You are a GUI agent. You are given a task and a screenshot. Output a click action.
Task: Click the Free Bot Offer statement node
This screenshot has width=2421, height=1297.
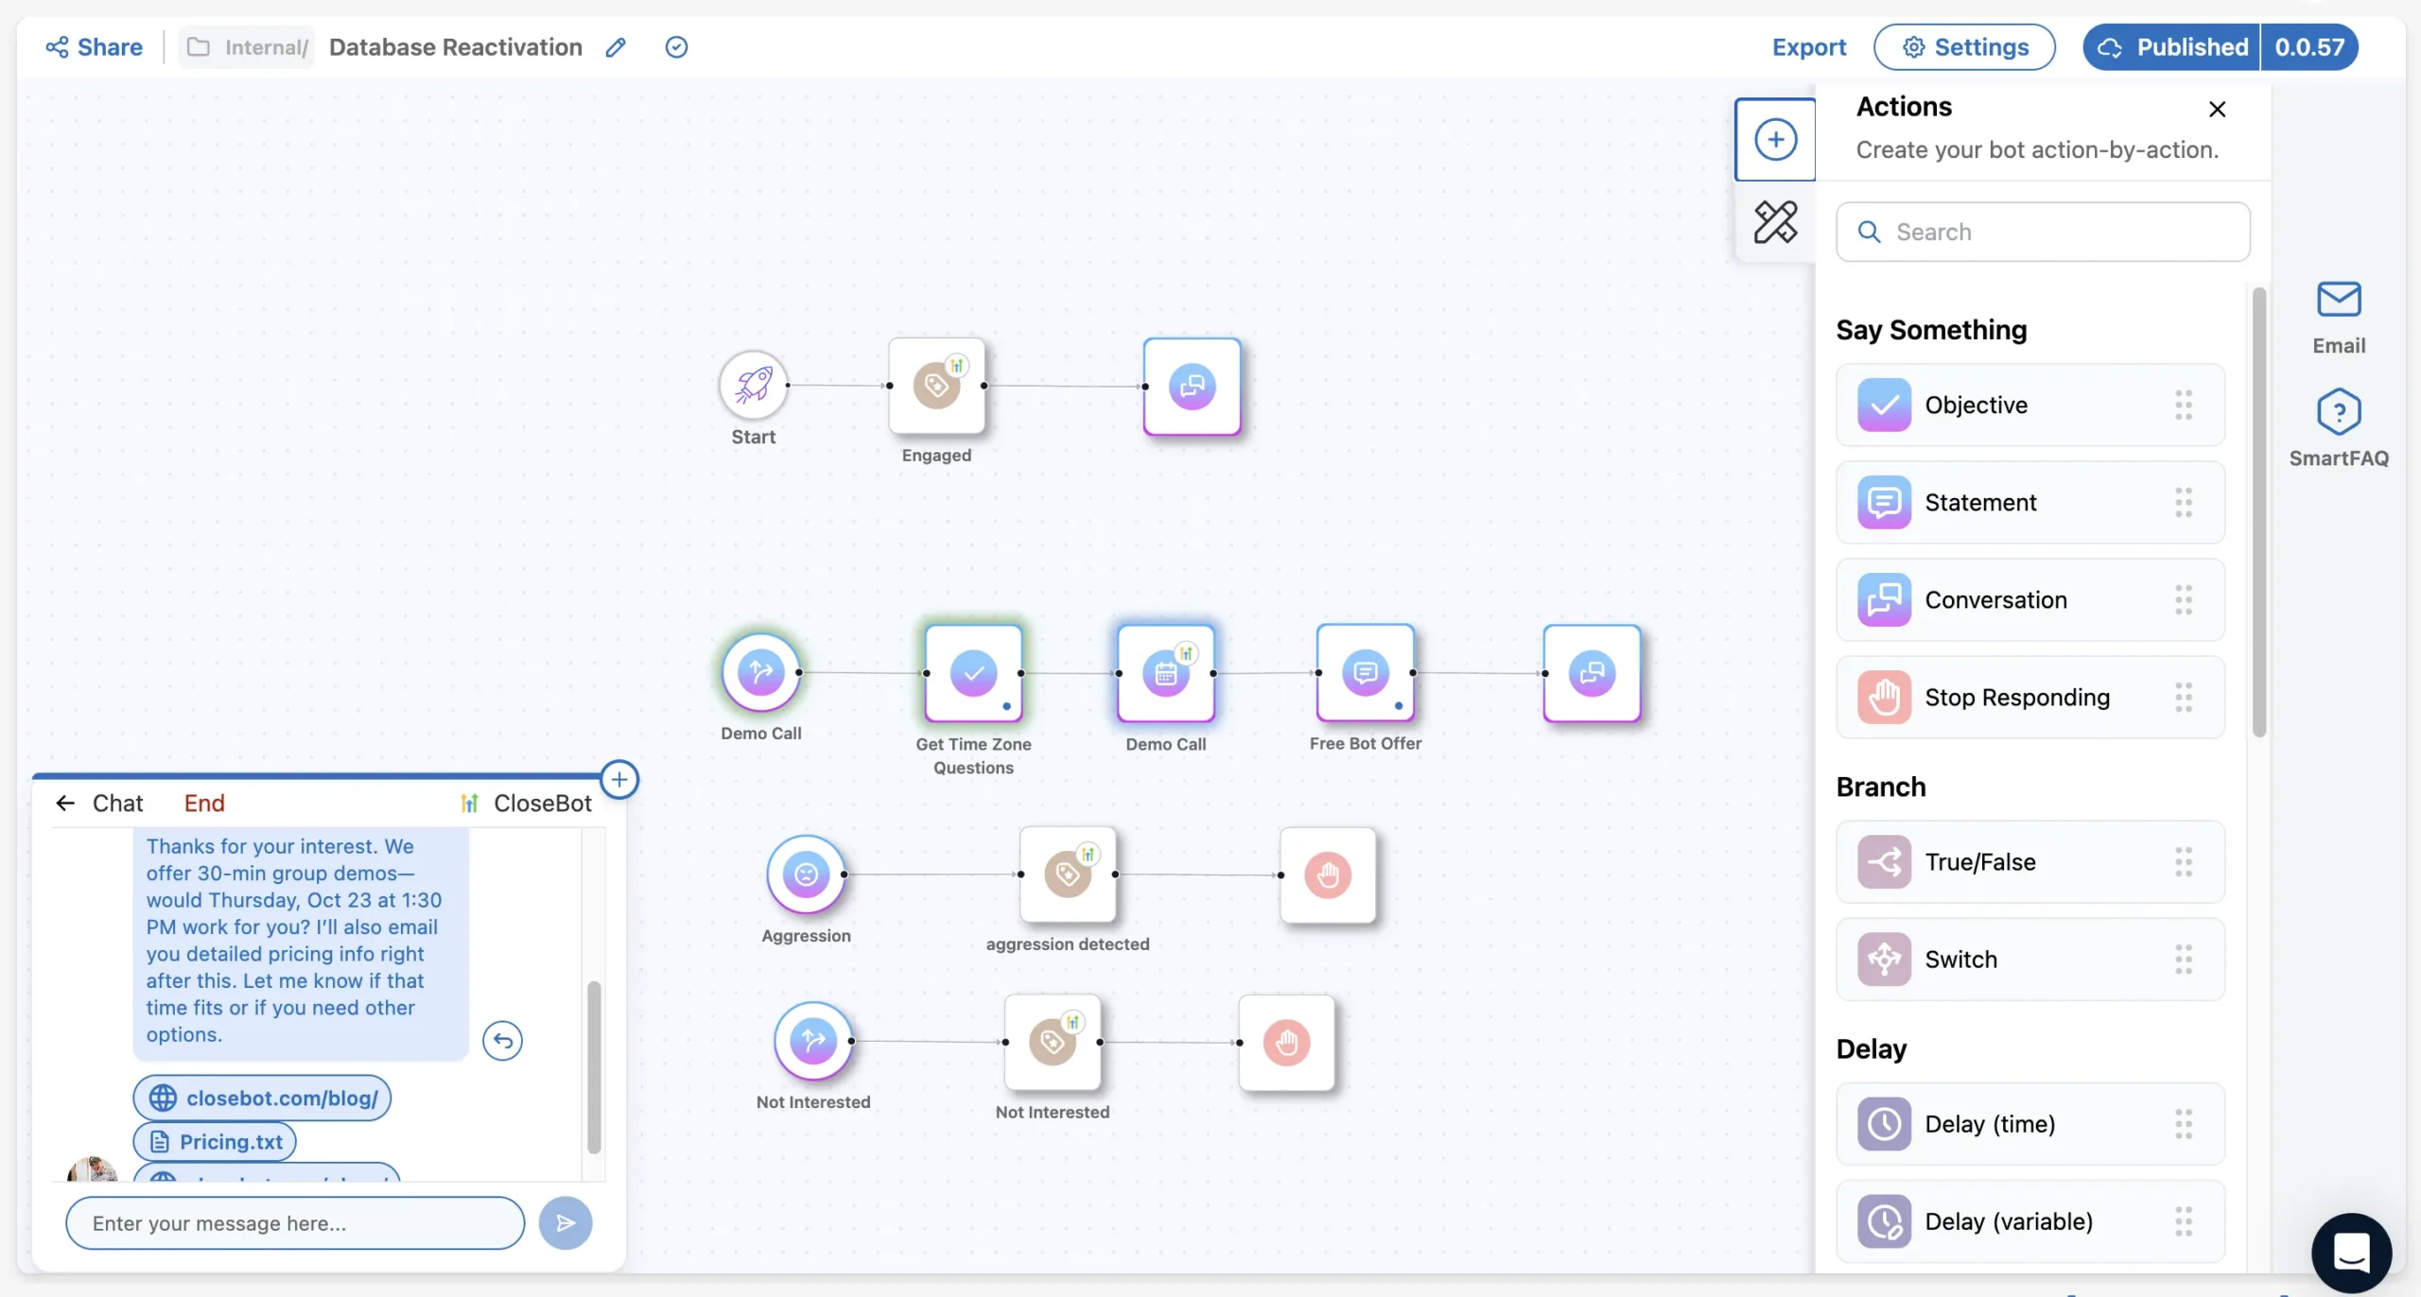1365,673
